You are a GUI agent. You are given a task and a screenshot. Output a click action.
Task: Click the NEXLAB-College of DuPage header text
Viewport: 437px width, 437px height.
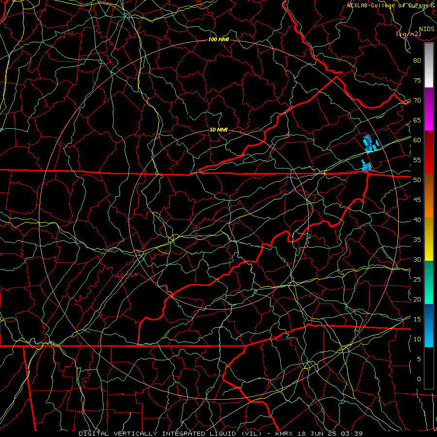388,5
